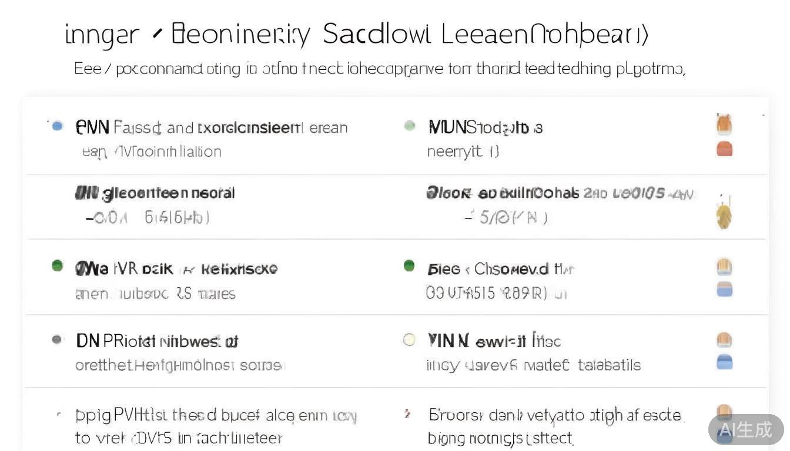The image size is (790, 451).
Task: Open the 'MUNStod' list entry
Action: [x=485, y=127]
